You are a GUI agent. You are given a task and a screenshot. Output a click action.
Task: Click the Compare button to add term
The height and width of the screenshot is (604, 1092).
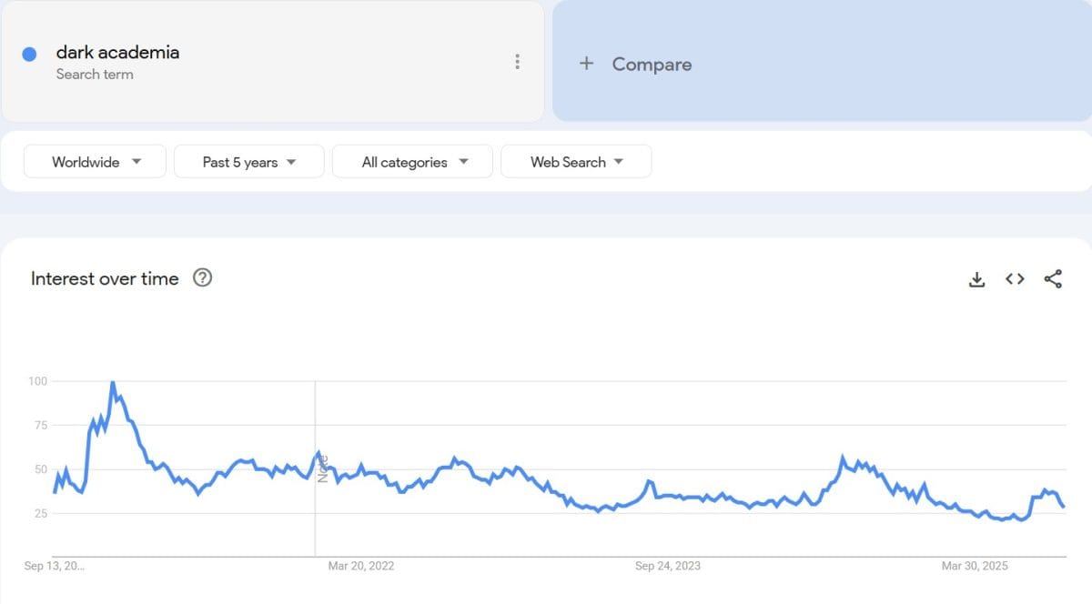point(651,65)
